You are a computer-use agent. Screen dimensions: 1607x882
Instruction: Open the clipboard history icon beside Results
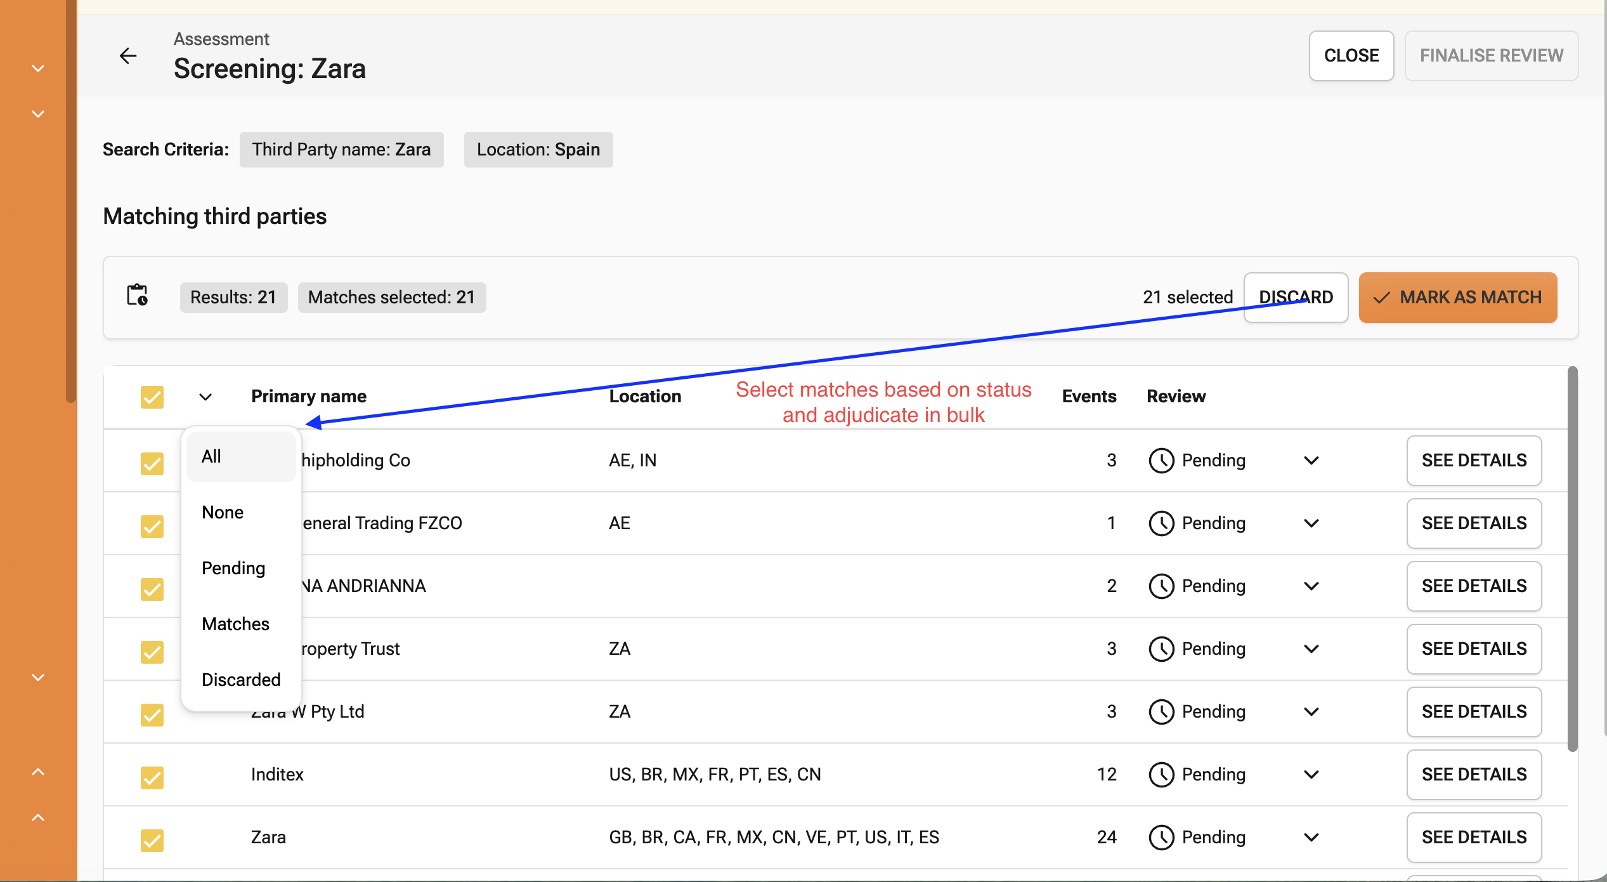click(x=138, y=296)
